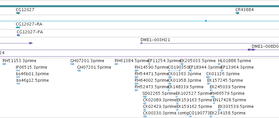Click the DME1-003H21 feature label

155,40
